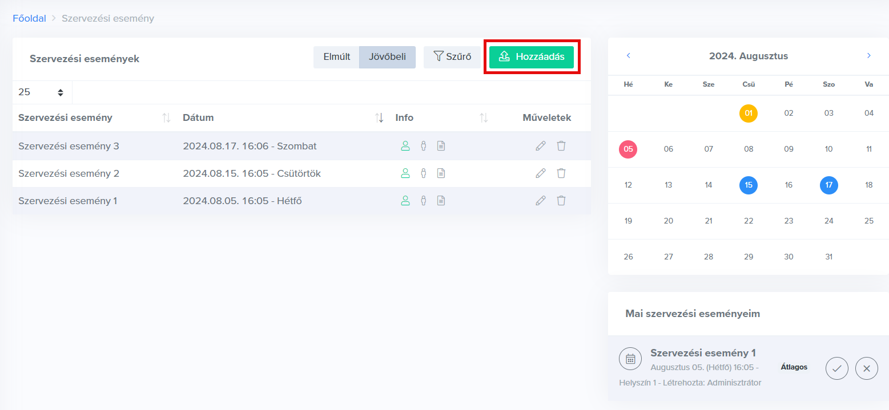Open person icon for Szervezési esemény 3
Viewport: 889px width, 410px height.
pos(405,146)
